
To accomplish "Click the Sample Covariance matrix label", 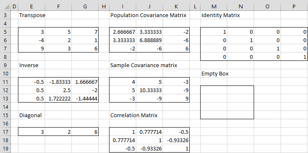I will [x=144, y=65].
